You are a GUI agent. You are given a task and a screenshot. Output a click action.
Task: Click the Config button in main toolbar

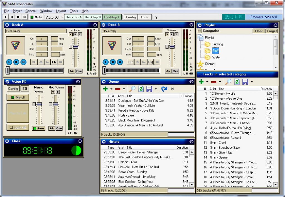click(x=131, y=17)
